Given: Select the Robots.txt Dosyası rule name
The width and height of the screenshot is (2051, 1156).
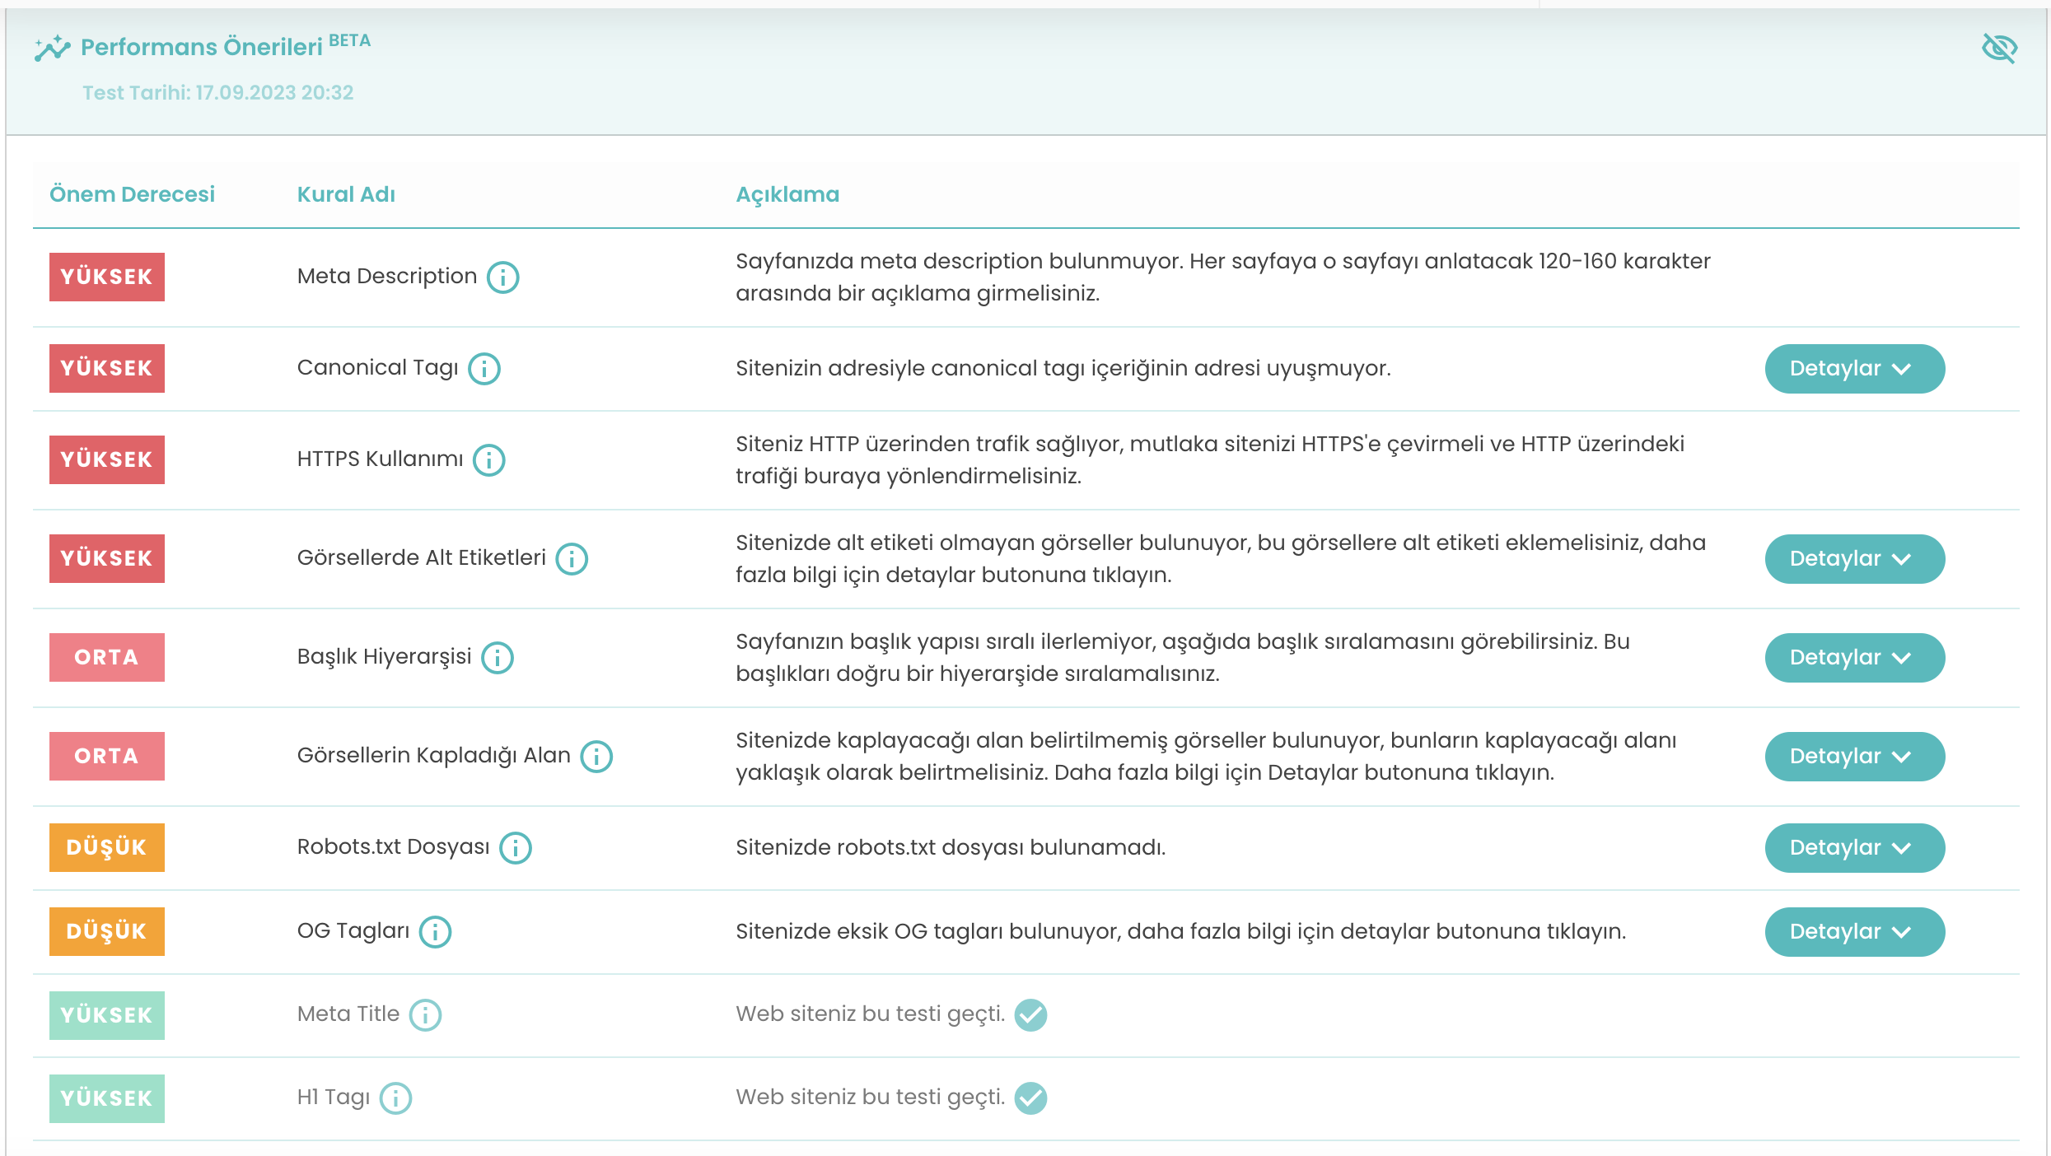Looking at the screenshot, I should (394, 846).
